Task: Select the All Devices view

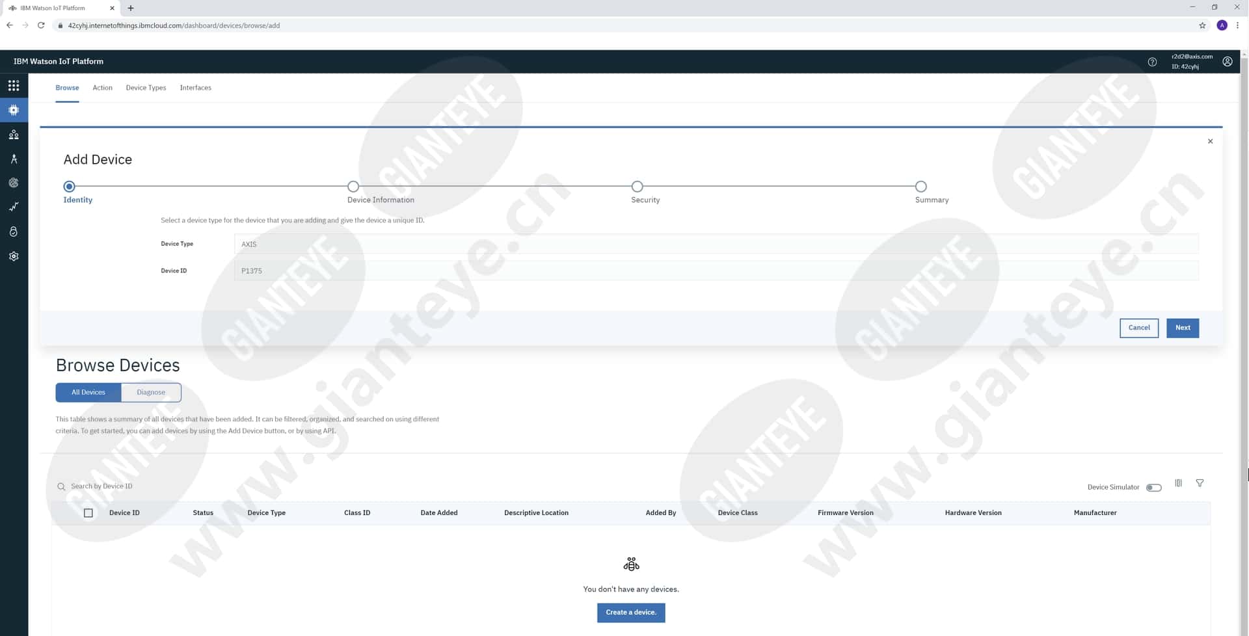Action: click(x=88, y=392)
